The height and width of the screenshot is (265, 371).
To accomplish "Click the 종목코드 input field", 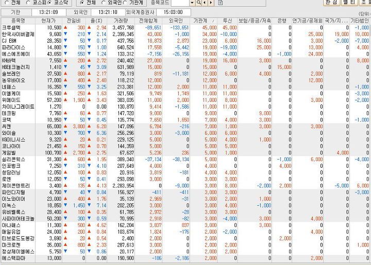I will point(180,3).
